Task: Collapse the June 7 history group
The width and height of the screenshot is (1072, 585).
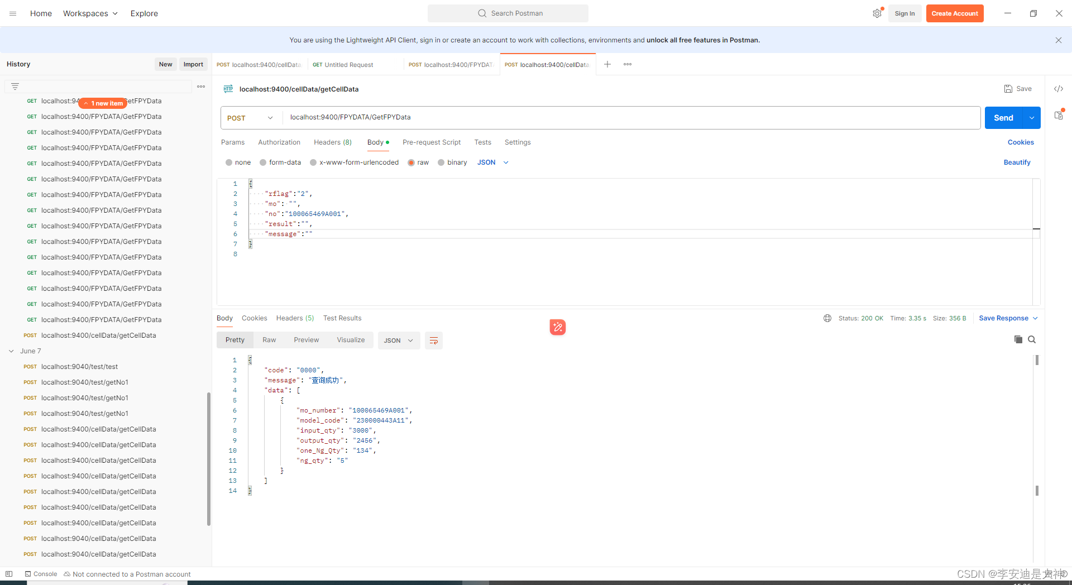Action: 11,351
